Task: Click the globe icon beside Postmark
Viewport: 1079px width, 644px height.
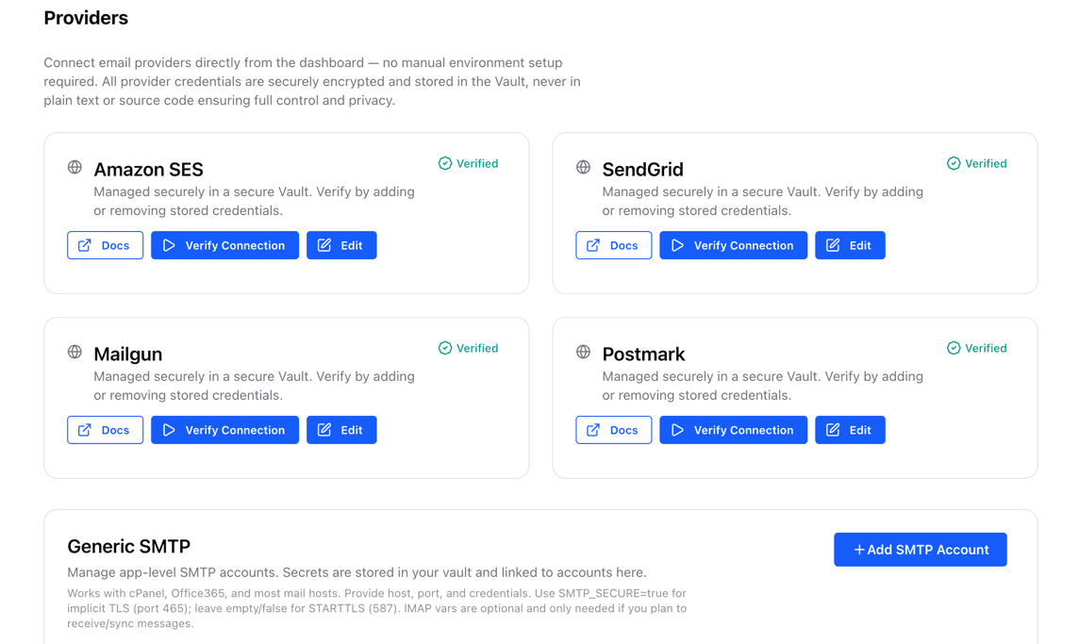Action: coord(583,353)
